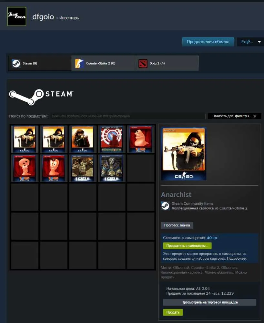The height and width of the screenshot is (323, 264).
Task: Click the Steam logo in the Steam tab
Action: [16, 63]
